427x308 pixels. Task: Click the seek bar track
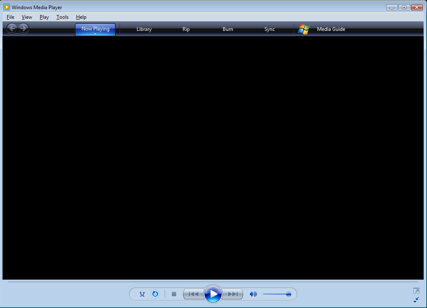pyautogui.click(x=213, y=282)
